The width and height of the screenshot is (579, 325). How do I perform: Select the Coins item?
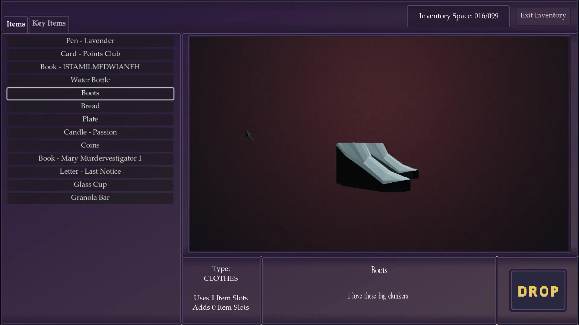90,145
